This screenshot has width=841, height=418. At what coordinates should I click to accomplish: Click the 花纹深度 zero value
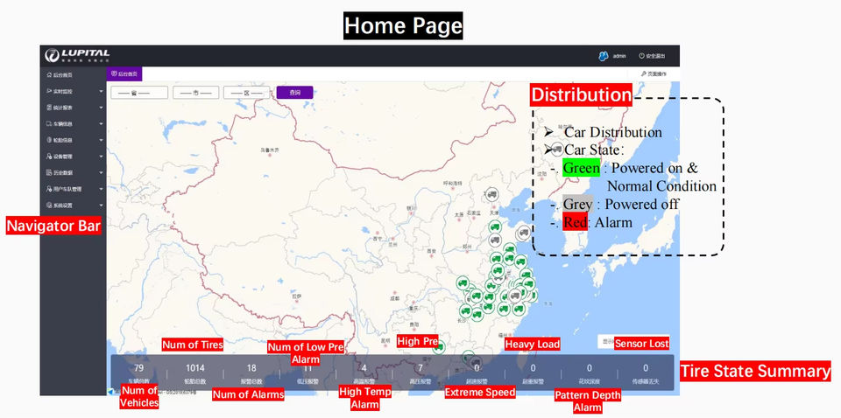590,368
